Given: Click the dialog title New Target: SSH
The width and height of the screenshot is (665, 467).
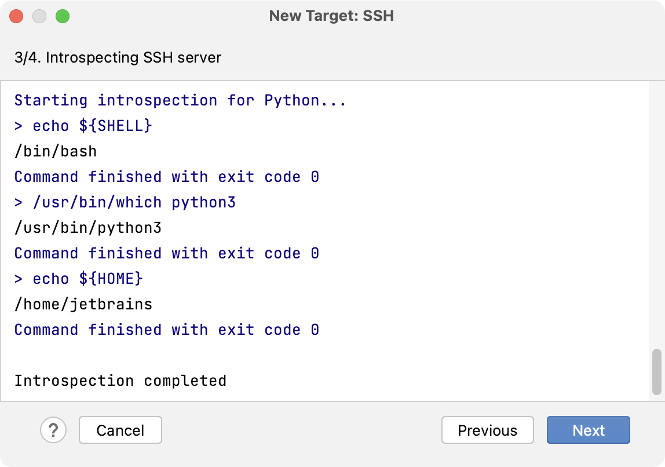Looking at the screenshot, I should point(331,16).
